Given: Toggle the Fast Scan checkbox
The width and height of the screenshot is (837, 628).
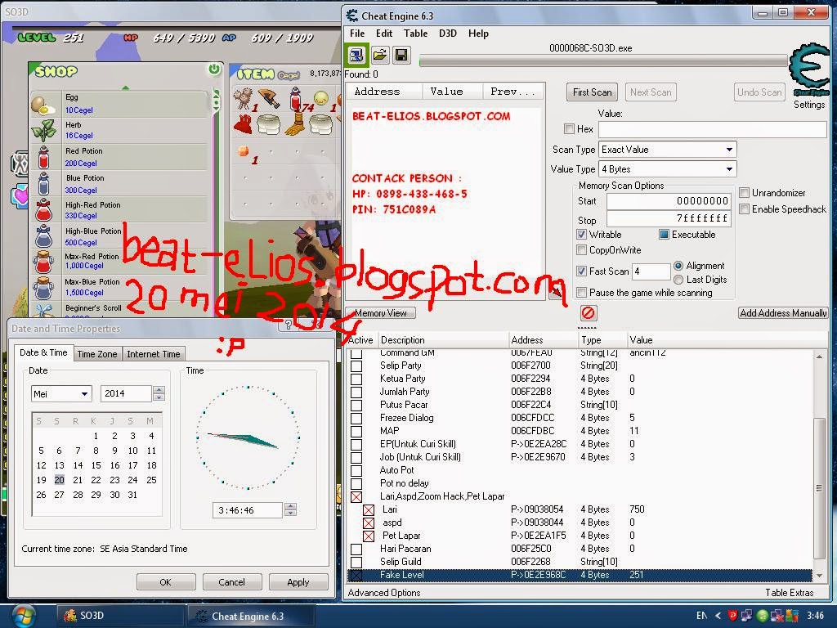Looking at the screenshot, I should click(x=582, y=271).
